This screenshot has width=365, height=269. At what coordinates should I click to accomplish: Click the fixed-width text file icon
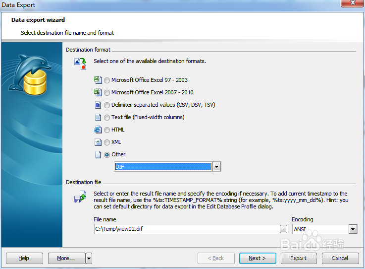tap(98, 117)
